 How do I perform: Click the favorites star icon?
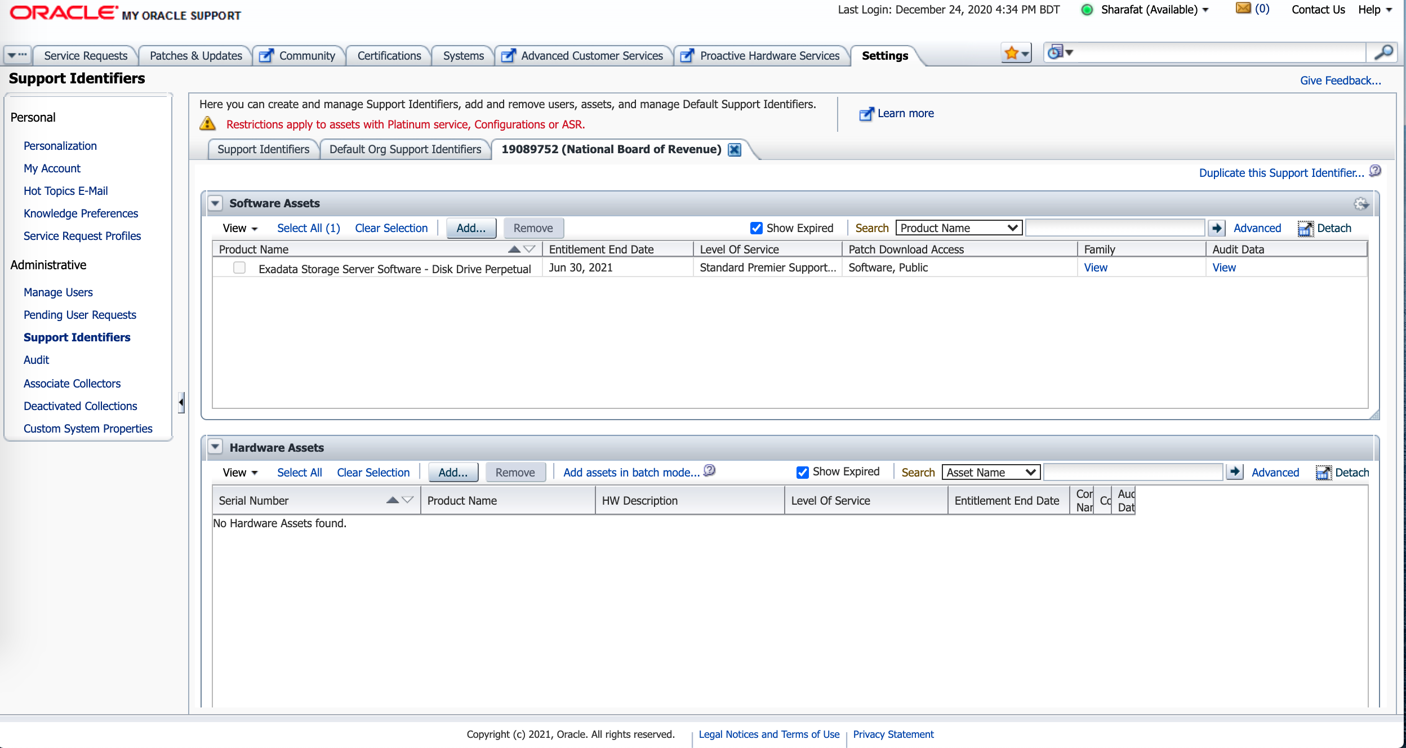coord(1012,54)
